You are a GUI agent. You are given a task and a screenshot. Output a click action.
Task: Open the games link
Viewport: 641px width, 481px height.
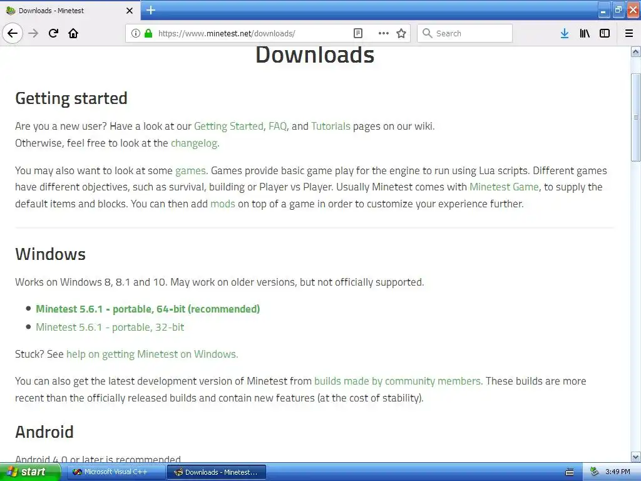(190, 170)
